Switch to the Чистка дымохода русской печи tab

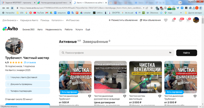pyautogui.click(x=54, y=3)
